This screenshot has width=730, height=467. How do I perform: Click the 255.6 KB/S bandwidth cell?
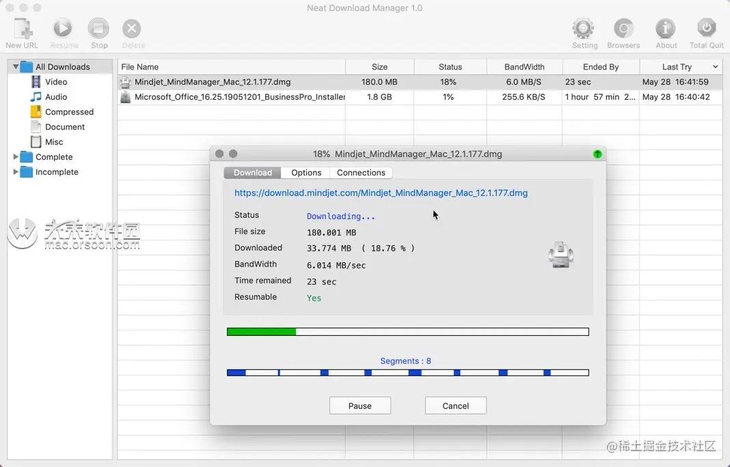tap(524, 97)
